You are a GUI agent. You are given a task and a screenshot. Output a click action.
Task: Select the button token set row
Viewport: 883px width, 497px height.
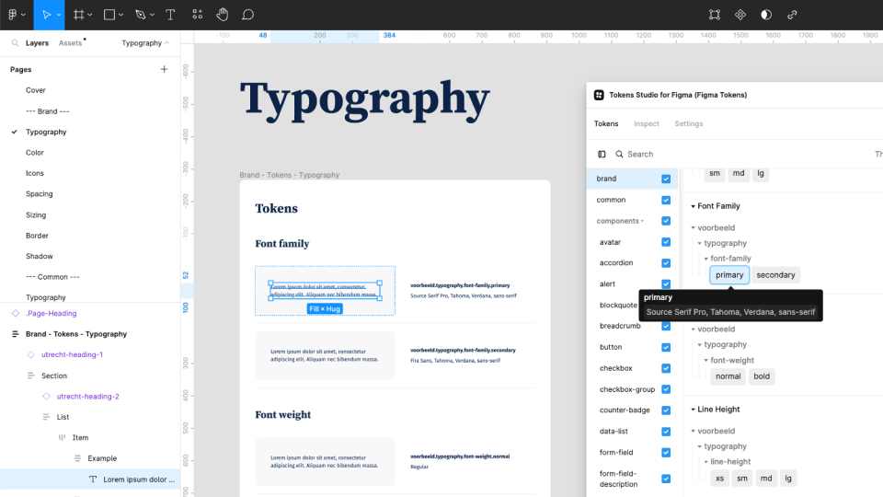point(632,347)
